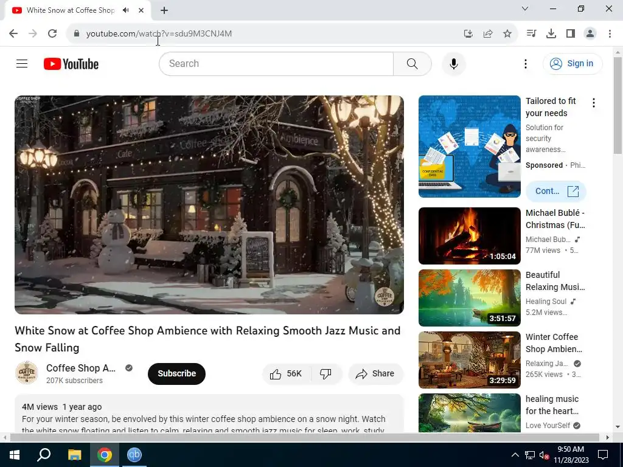Open Windows notification center

[x=603, y=455]
